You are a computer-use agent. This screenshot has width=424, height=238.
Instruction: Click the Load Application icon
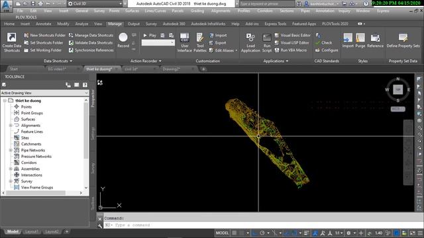pyautogui.click(x=250, y=37)
